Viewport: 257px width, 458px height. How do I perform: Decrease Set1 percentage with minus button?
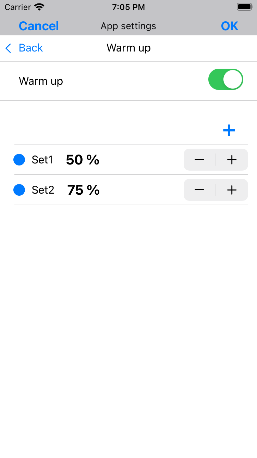(199, 160)
